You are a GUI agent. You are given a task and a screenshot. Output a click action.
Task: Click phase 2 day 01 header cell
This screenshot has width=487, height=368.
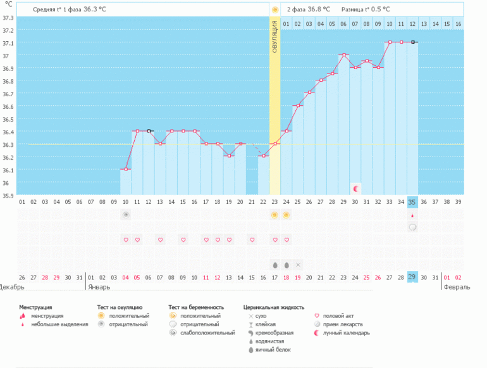click(286, 24)
